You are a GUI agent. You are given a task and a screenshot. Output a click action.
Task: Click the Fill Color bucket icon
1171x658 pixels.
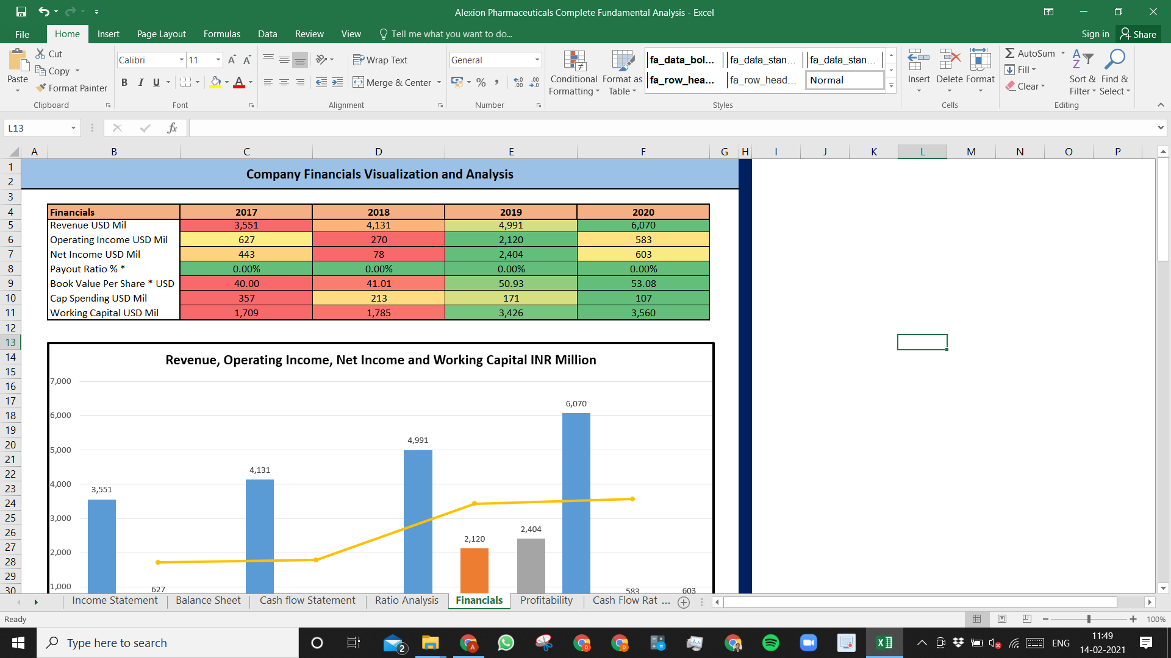(x=215, y=82)
